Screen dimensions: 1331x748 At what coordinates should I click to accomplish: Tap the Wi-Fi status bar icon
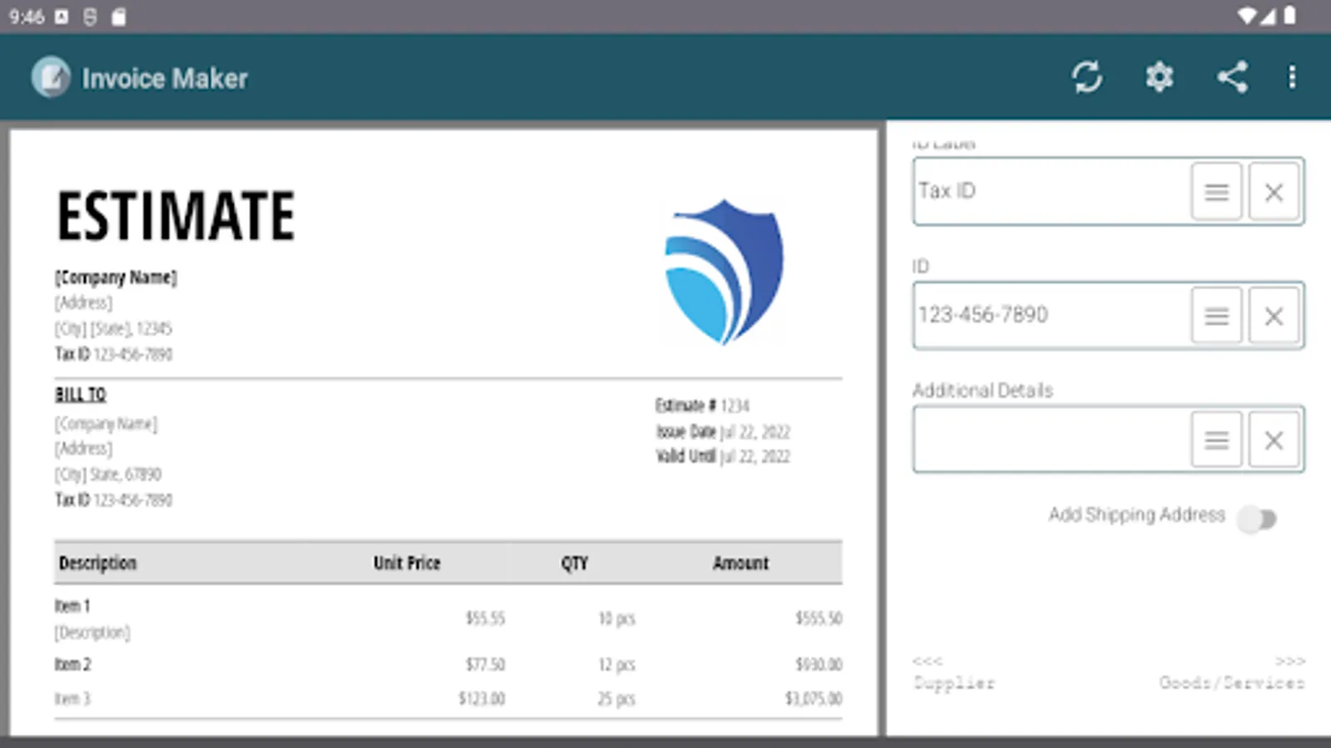(x=1246, y=16)
